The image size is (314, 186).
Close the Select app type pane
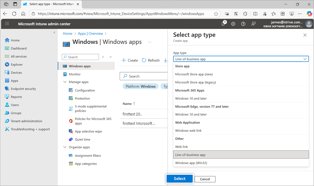(305, 35)
